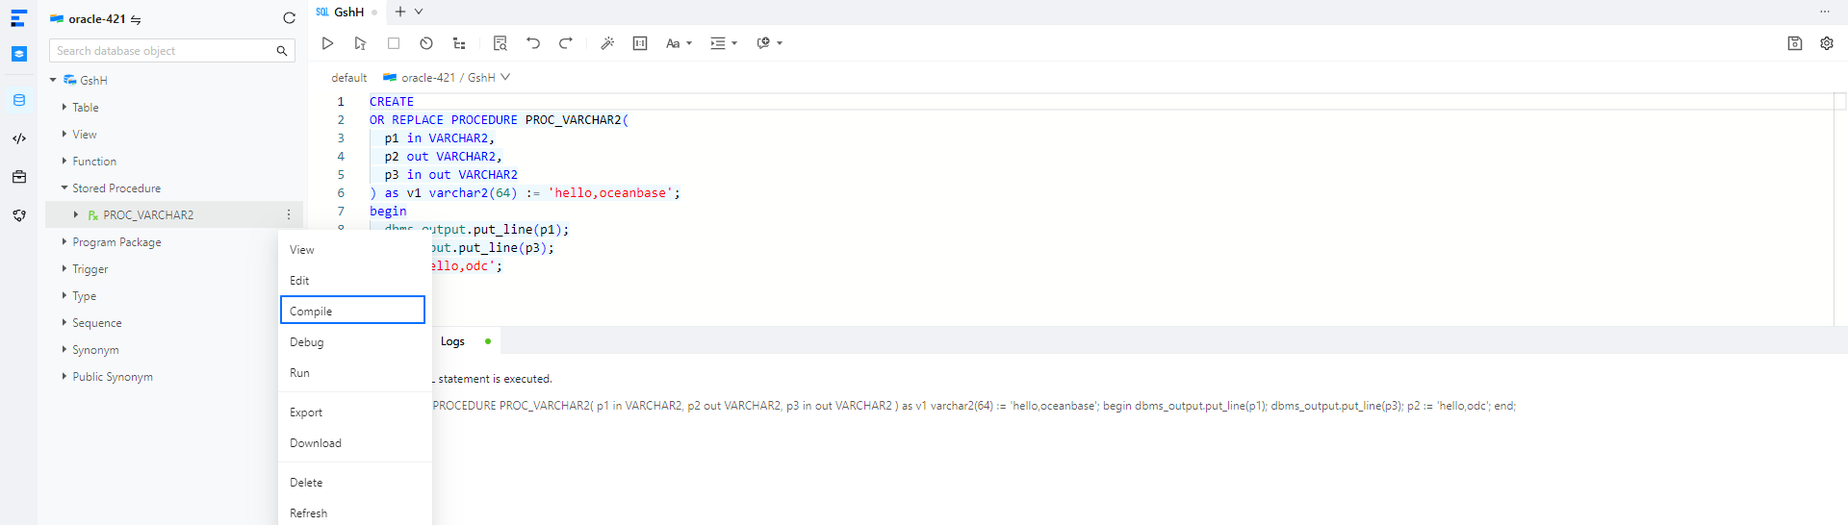This screenshot has height=525, width=1848.
Task: Click the Redo arrow in toolbar
Action: pyautogui.click(x=566, y=43)
